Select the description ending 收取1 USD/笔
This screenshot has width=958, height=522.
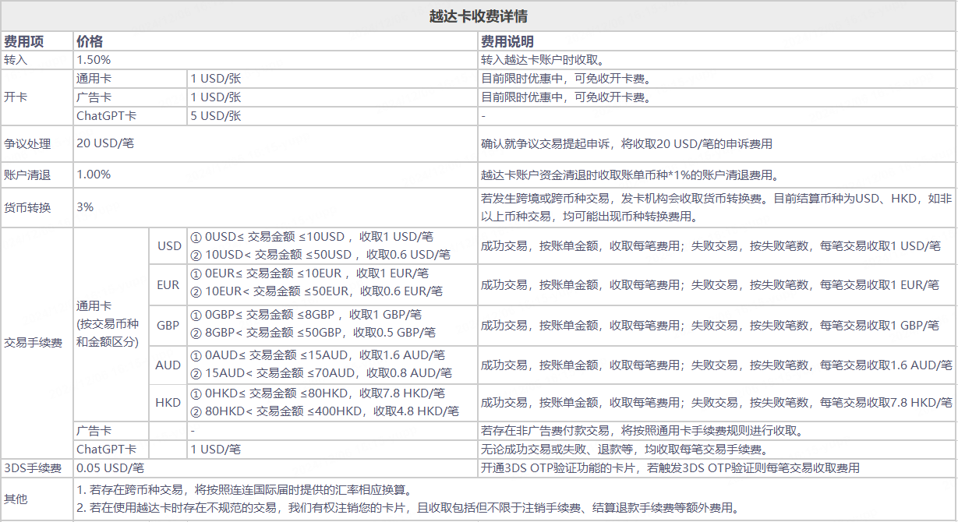[711, 246]
